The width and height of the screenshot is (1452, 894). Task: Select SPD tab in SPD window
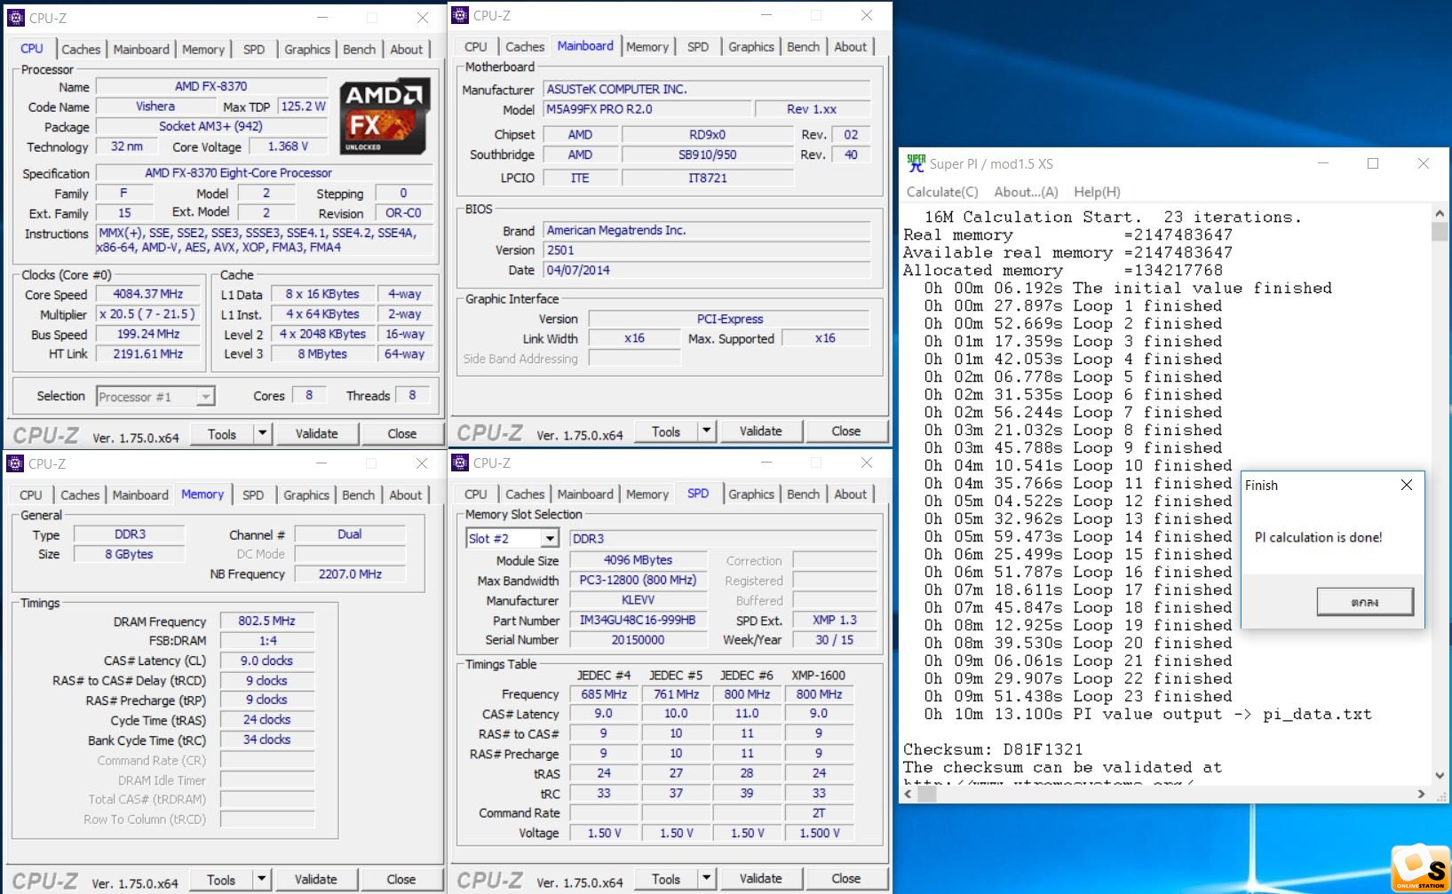point(698,494)
